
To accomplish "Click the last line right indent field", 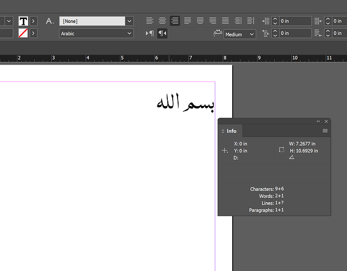I will point(339,33).
